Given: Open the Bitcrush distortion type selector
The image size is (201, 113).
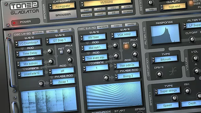Looking at the screenshot, I should 165,59.
